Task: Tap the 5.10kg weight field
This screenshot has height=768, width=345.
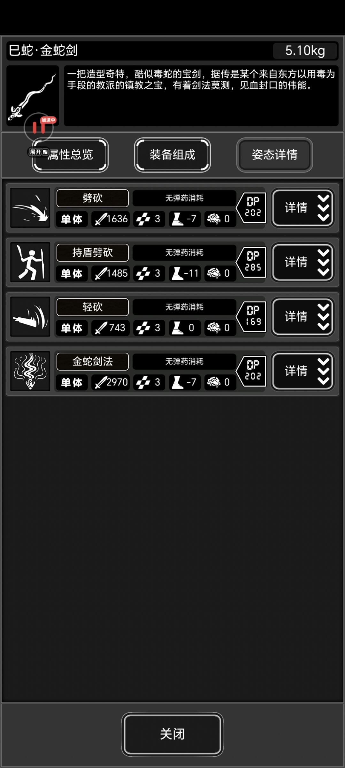Action: click(x=305, y=51)
